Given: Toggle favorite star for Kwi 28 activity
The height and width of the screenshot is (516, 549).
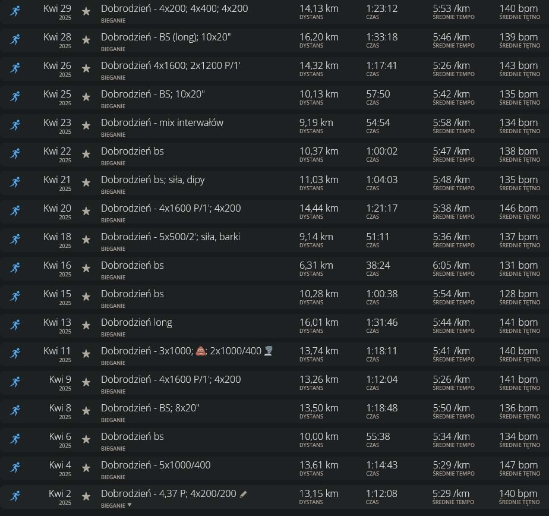Looking at the screenshot, I should pos(86,40).
